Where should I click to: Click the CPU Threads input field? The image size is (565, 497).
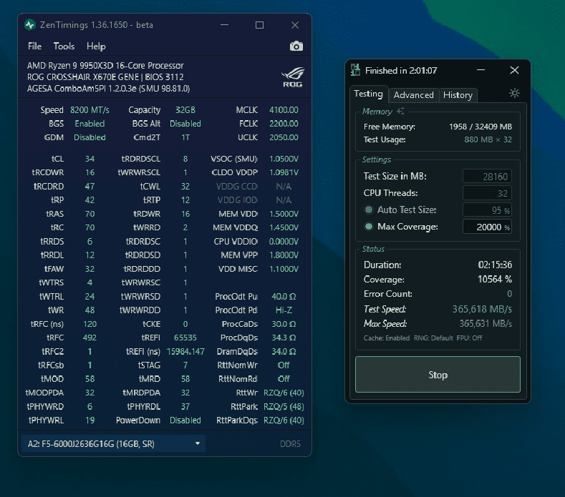pos(487,193)
